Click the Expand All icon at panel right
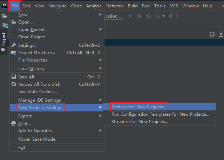 (221, 34)
